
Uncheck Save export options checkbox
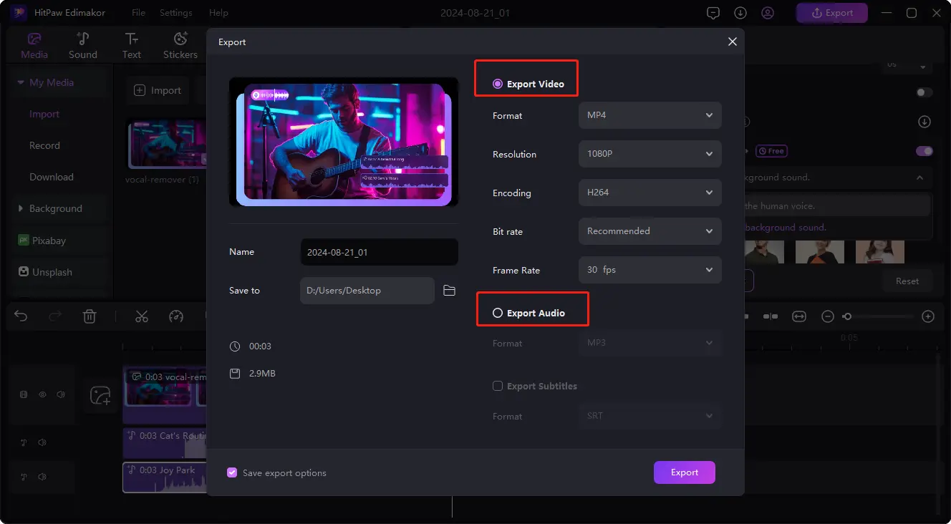232,473
